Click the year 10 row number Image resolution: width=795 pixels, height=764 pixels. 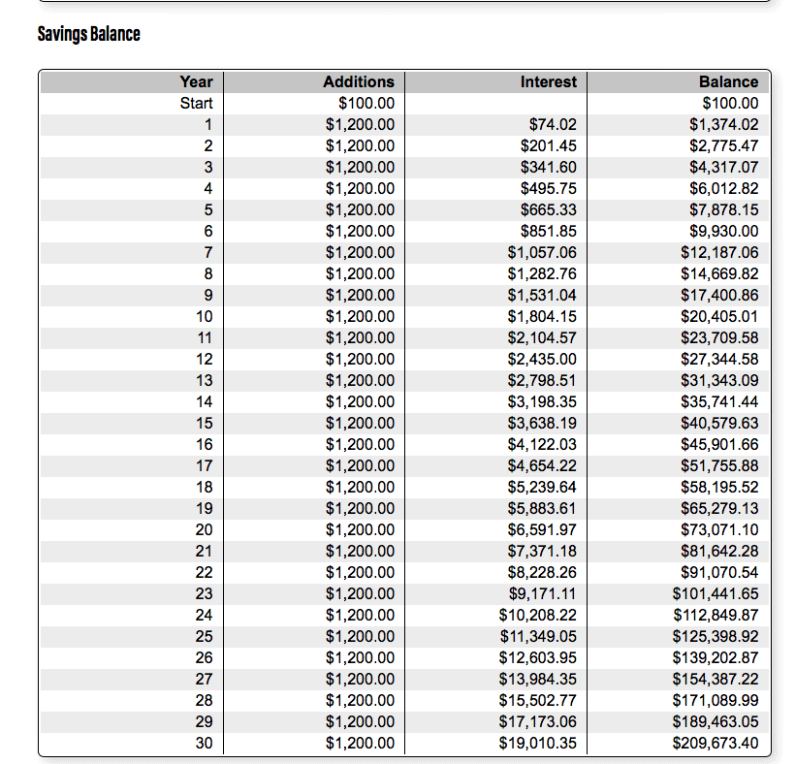coord(204,316)
